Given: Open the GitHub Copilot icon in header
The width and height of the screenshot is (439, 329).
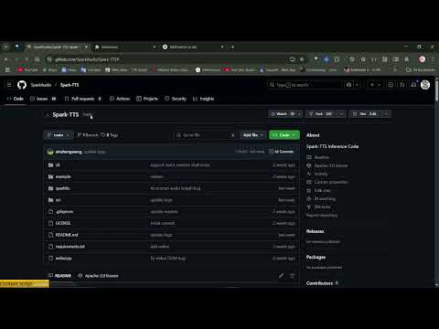Looking at the screenshot, I should (349, 85).
